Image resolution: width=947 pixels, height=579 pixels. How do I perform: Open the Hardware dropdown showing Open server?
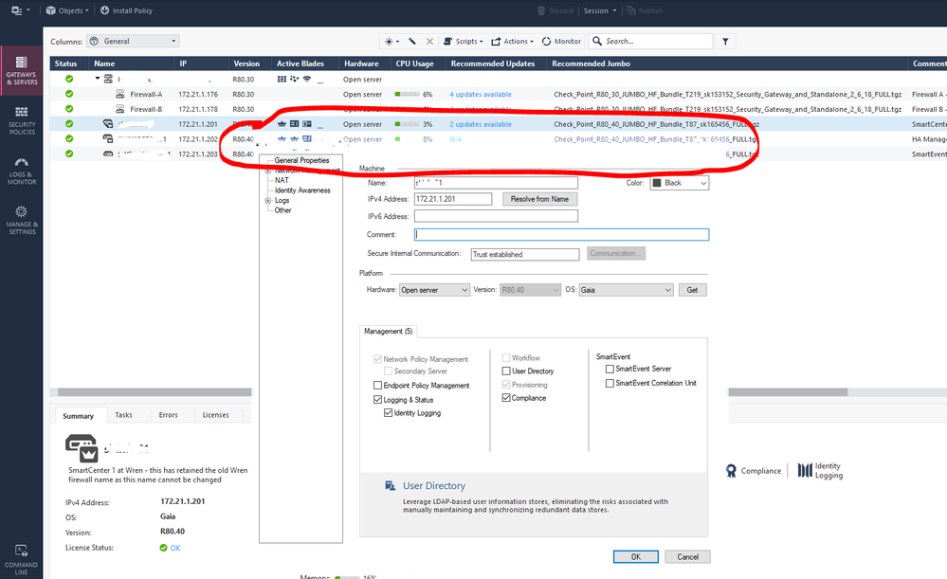coord(434,290)
